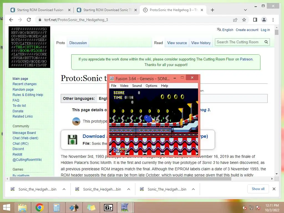
Task: Open Main page sidebar link
Action: click(x=20, y=78)
